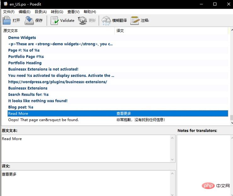
Task: Click the Save (保存) toolbar icon
Action: click(29, 20)
